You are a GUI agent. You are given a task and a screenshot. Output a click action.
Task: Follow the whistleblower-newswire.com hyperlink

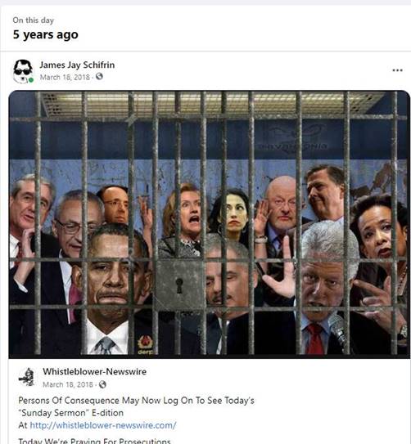tap(103, 425)
